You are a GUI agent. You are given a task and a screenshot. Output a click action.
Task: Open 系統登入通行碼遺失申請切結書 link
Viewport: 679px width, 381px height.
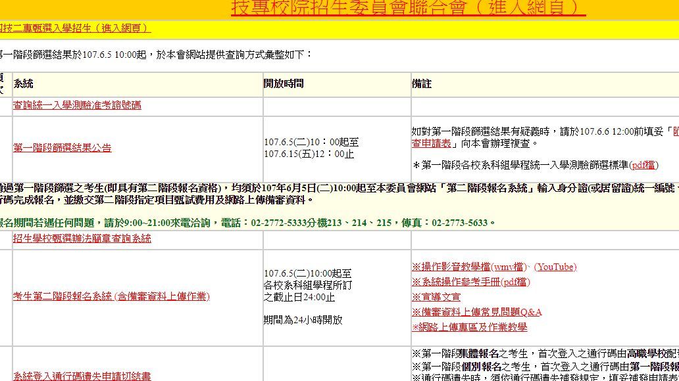coord(82,376)
